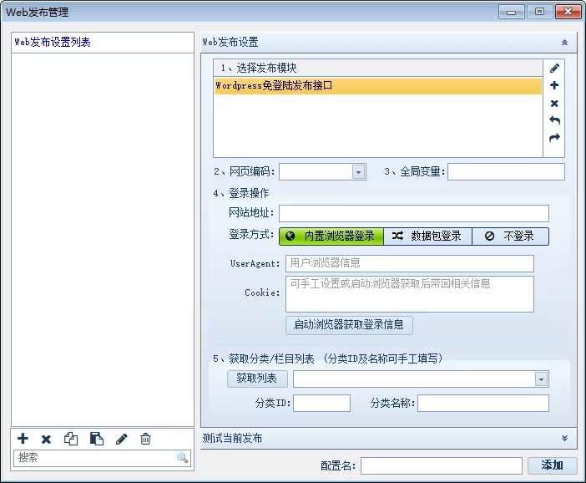Screen dimensions: 586x483
Task: Select 数据包登录 login mode
Action: (427, 236)
